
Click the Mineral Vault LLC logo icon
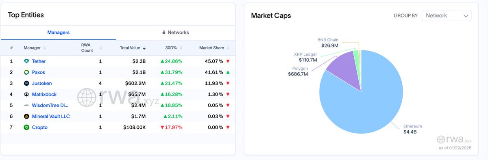(26, 116)
